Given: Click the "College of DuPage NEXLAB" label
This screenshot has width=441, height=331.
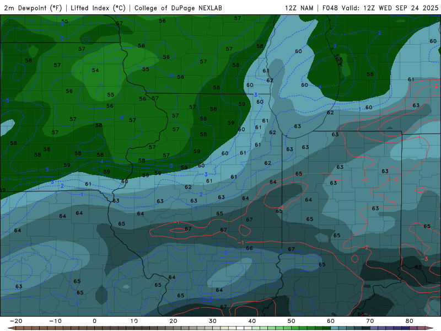Looking at the screenshot, I should pyautogui.click(x=178, y=8).
